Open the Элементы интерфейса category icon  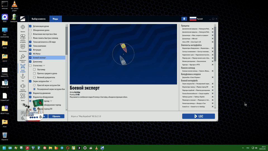coord(23,38)
